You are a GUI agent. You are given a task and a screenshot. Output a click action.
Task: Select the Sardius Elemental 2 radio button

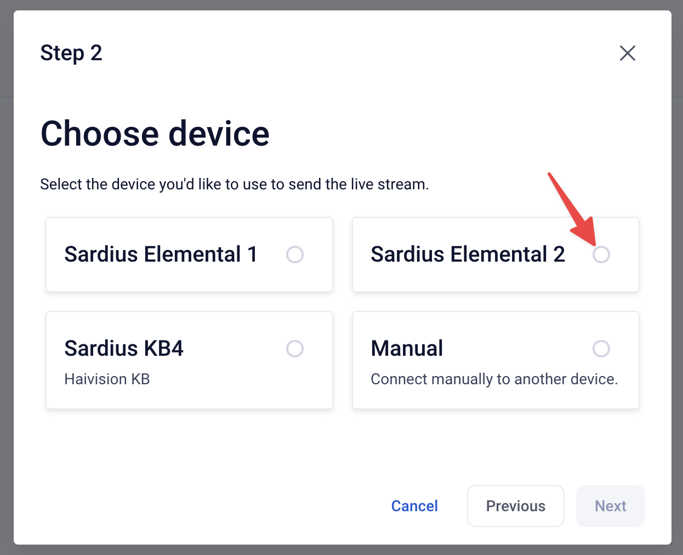[x=601, y=255]
